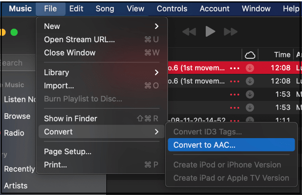Go to Radio in the sidebar
This screenshot has height=195, width=302.
[14, 133]
